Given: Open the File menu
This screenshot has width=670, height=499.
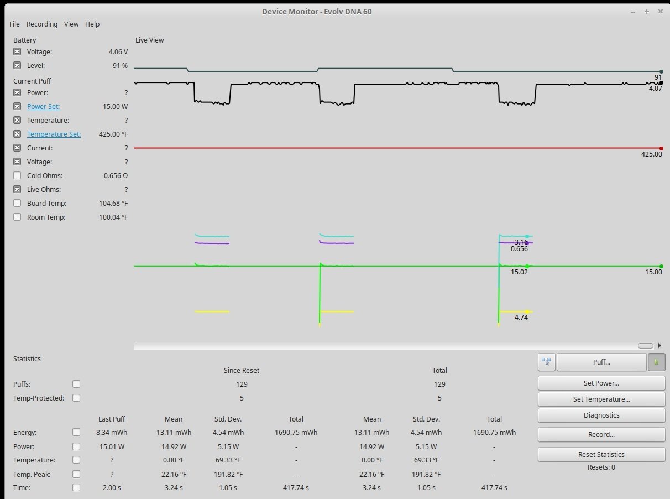Looking at the screenshot, I should (x=14, y=24).
